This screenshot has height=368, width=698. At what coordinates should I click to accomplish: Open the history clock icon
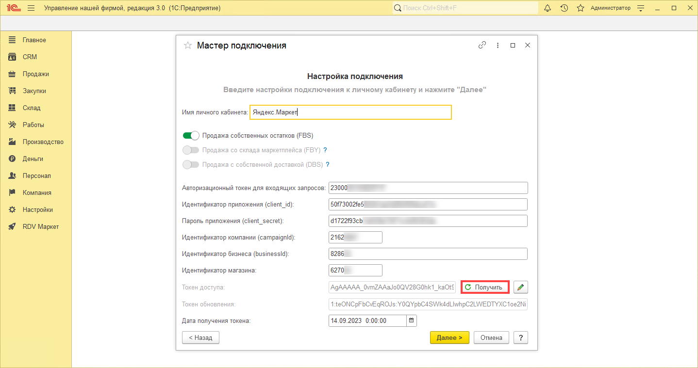pyautogui.click(x=564, y=8)
